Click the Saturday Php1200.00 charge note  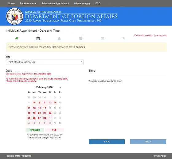pyautogui.click(x=45, y=136)
